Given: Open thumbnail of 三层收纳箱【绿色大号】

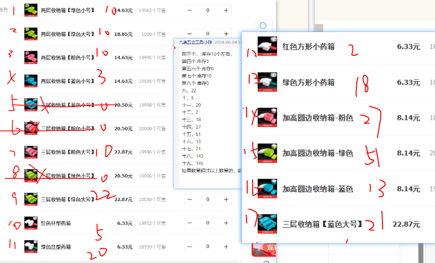Looking at the screenshot, I should [31, 199].
